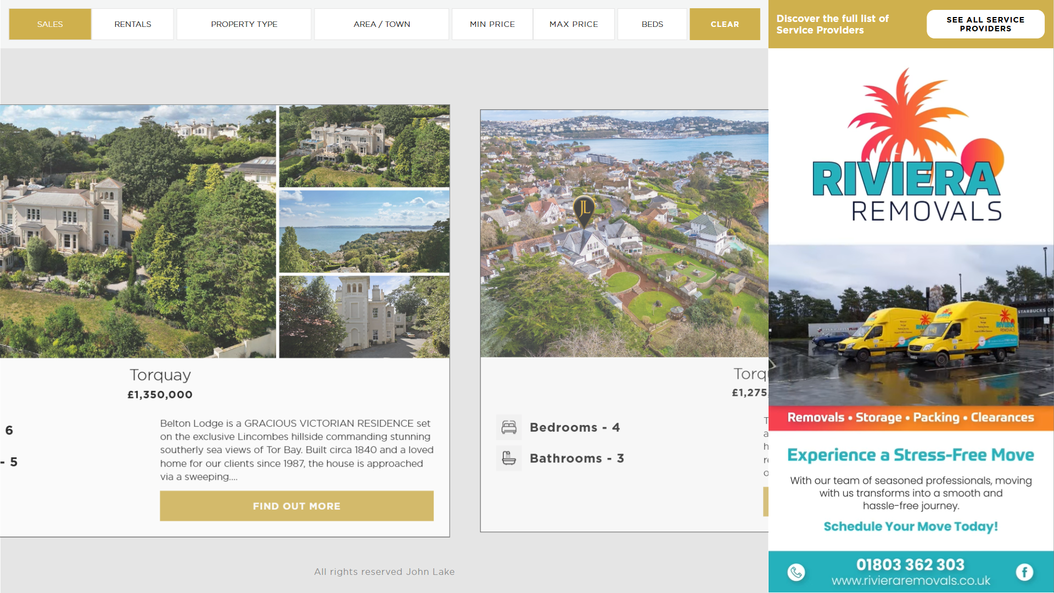
Task: Open the Property Type dropdown
Action: coord(244,24)
